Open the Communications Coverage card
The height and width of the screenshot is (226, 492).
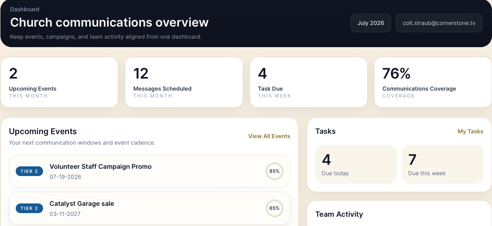[x=433, y=82]
